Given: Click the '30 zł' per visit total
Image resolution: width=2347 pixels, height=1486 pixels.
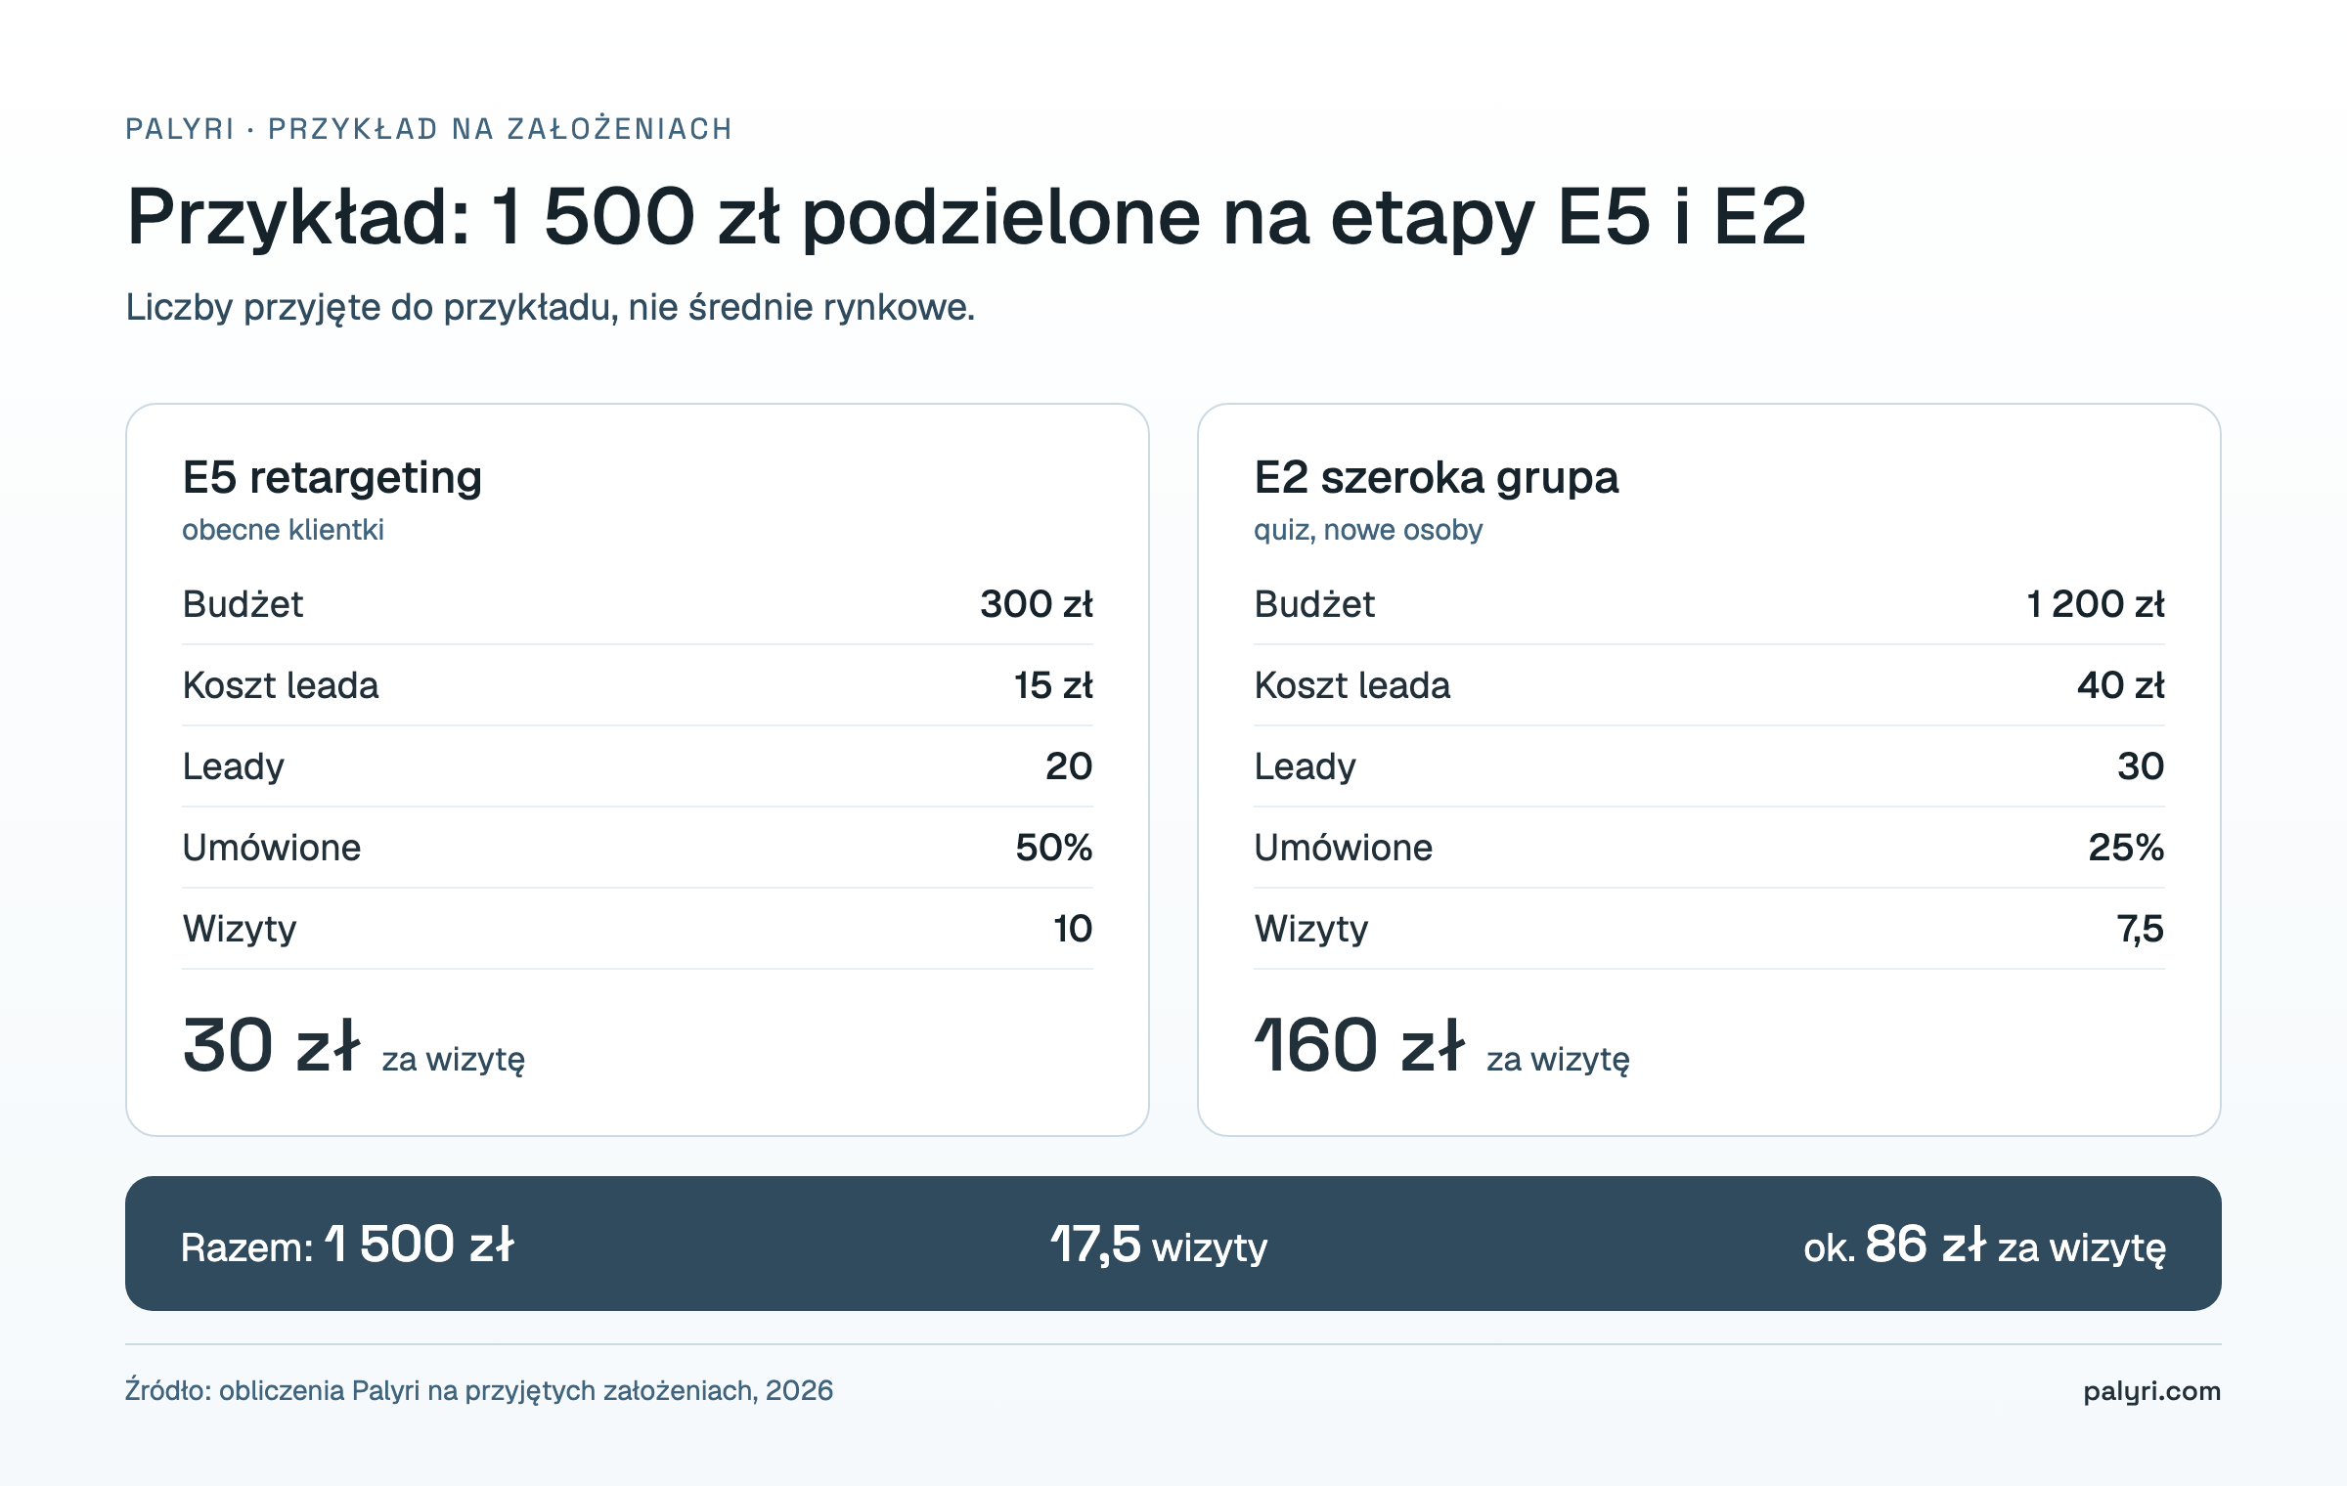Looking at the screenshot, I should click(271, 1045).
